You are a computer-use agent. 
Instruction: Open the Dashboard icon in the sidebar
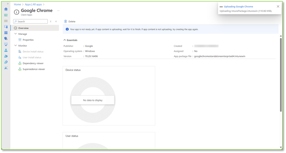pyautogui.click(x=6, y=15)
